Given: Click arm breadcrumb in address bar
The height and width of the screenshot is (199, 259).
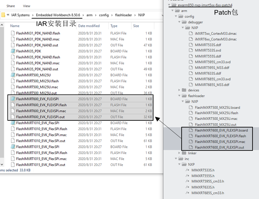Looking at the screenshot, I should tap(89, 15).
